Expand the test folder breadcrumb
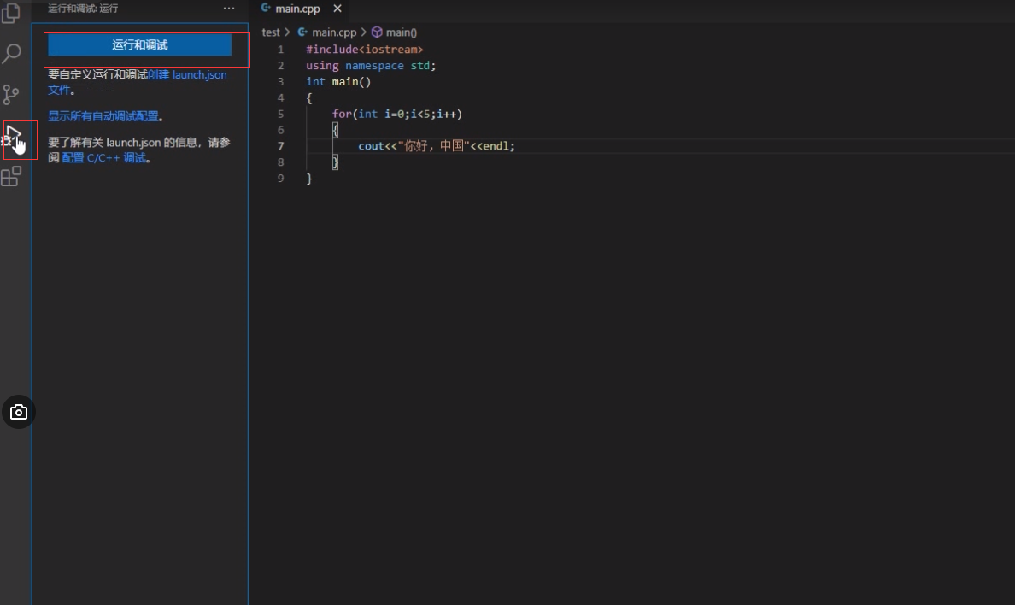The height and width of the screenshot is (605, 1015). 270,32
